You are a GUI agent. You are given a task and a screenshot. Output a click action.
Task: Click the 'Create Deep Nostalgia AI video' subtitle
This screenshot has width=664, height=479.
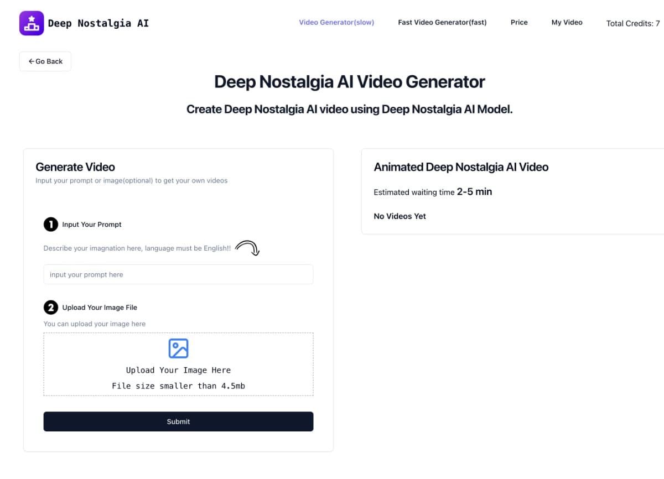(x=350, y=110)
